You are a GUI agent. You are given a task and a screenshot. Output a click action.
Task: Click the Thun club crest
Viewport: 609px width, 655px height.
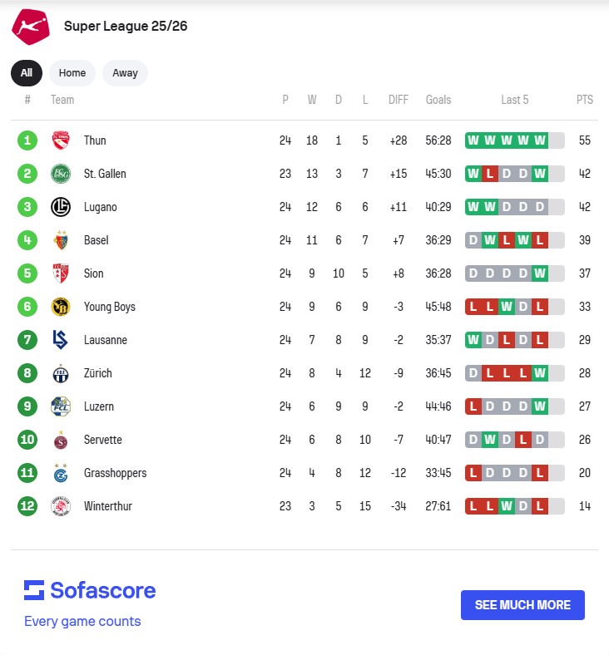coord(61,140)
